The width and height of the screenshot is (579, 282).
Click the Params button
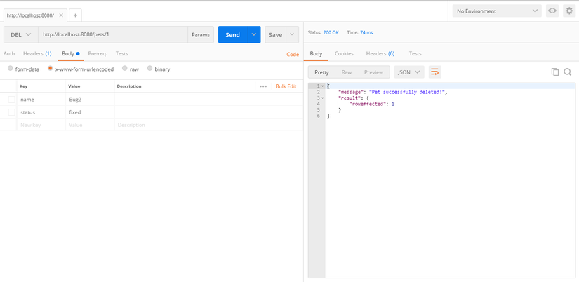(x=201, y=35)
